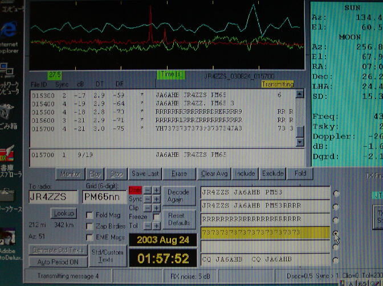Image resolution: width=383 pixels, height=286 pixels.
Task: Tick the Freeze checkbox
Action: pos(156,216)
